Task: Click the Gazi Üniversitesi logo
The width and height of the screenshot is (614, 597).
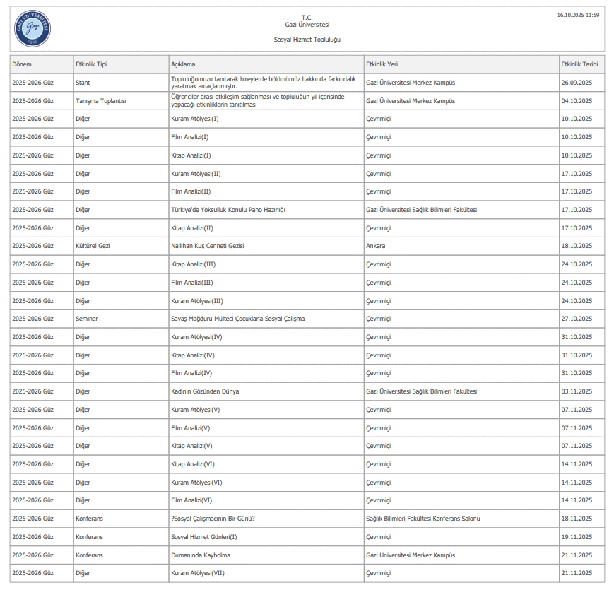Action: click(33, 29)
